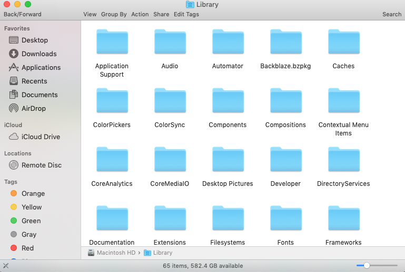The height and width of the screenshot is (272, 405).
Task: Filter by the Orange tag
Action: pyautogui.click(x=27, y=193)
